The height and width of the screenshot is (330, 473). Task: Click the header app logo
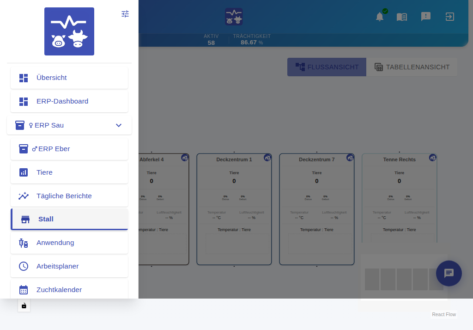(x=234, y=17)
